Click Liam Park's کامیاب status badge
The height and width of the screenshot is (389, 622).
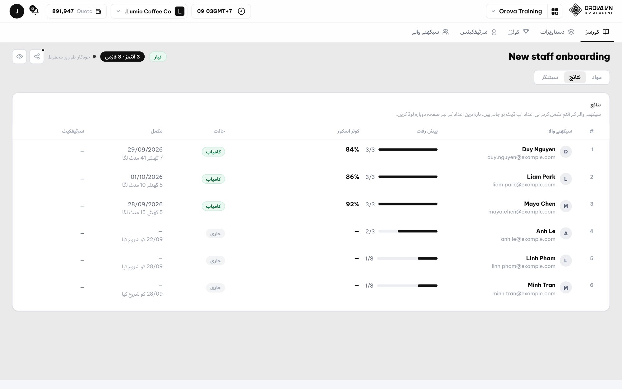click(213, 179)
